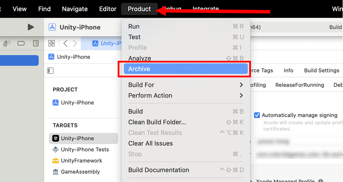Choose Build Documentation menu item
343x182 pixels.
point(186,170)
